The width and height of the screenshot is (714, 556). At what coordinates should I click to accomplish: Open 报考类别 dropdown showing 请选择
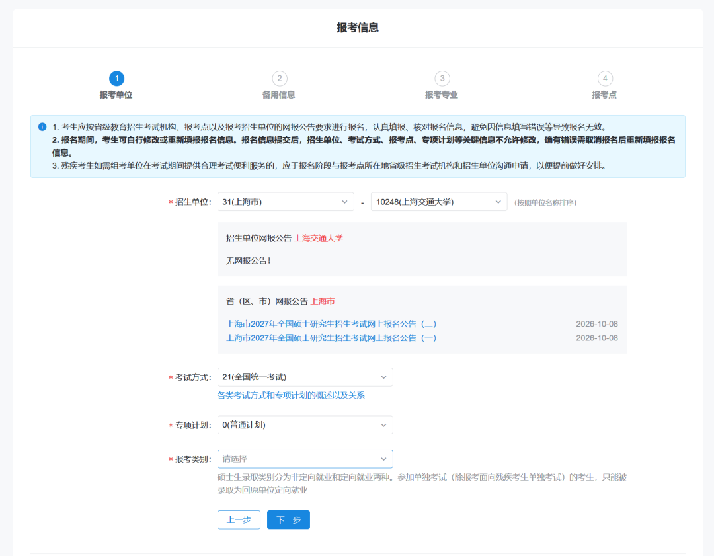[305, 459]
